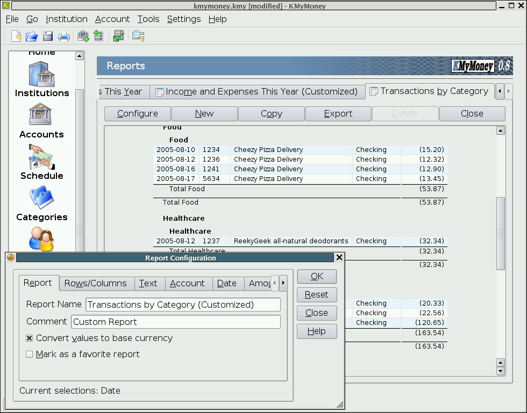Click the Print icon in toolbar
The height and width of the screenshot is (413, 527).
[x=64, y=36]
